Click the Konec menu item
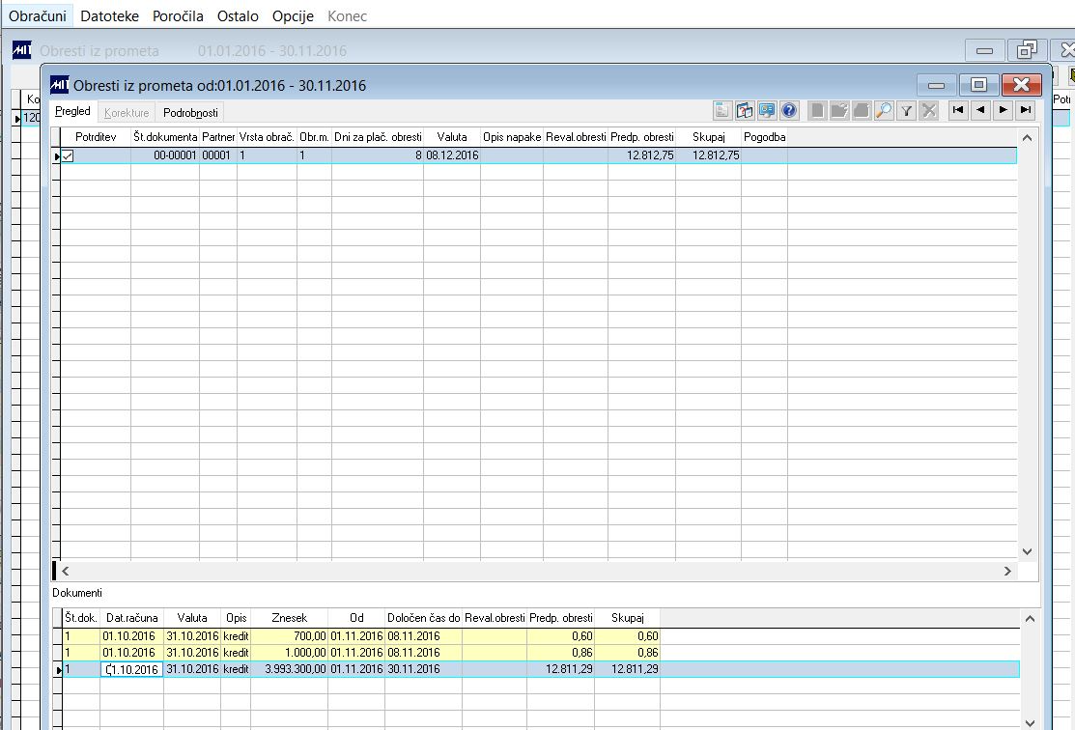 pos(347,15)
